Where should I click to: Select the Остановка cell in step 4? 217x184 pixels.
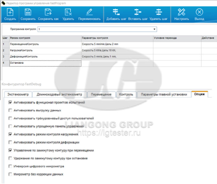click(x=45, y=63)
